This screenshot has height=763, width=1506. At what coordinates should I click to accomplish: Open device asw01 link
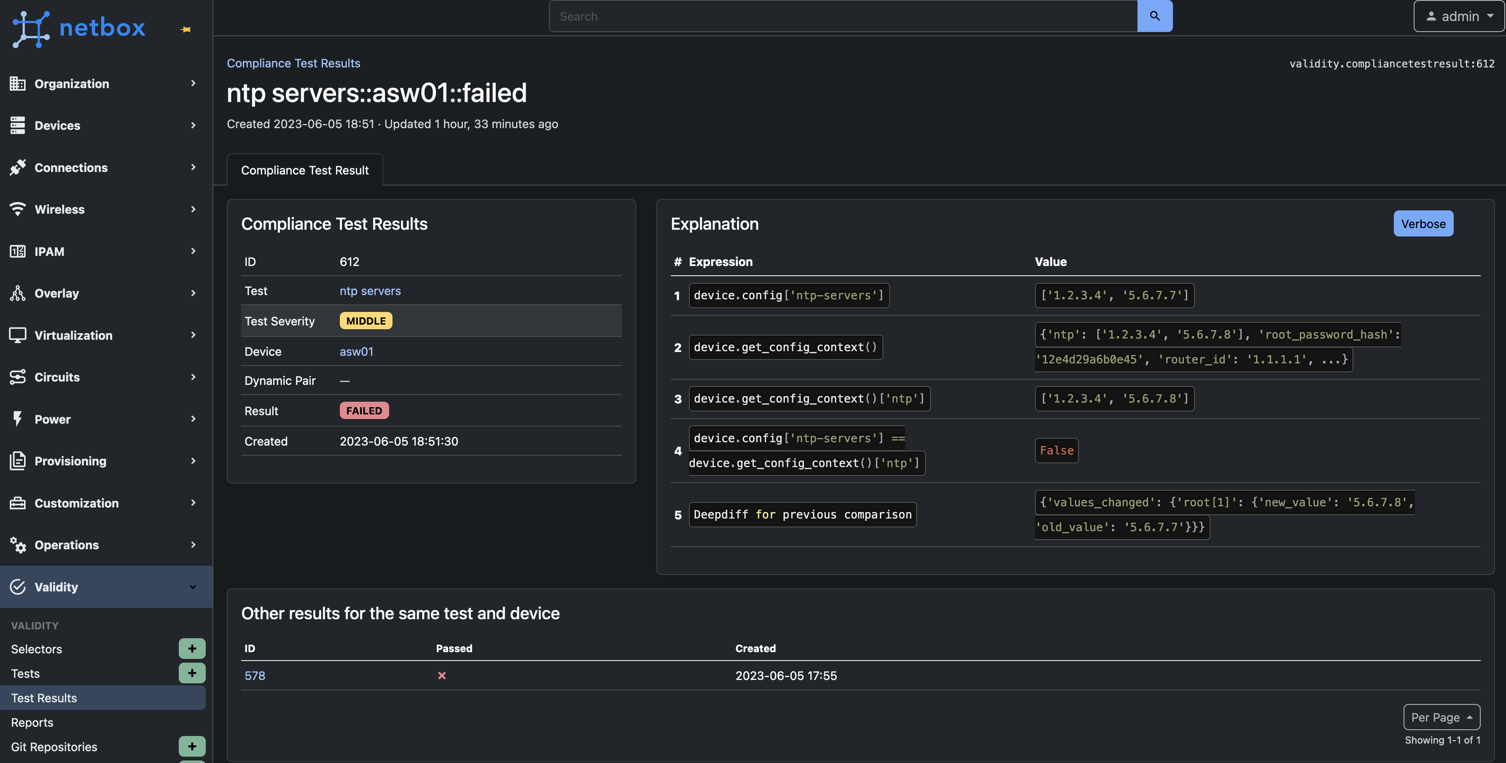356,352
